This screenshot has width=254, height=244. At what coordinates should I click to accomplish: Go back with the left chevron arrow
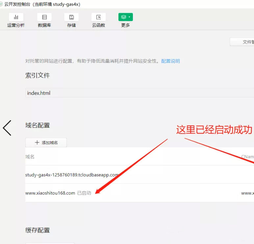click(7, 128)
